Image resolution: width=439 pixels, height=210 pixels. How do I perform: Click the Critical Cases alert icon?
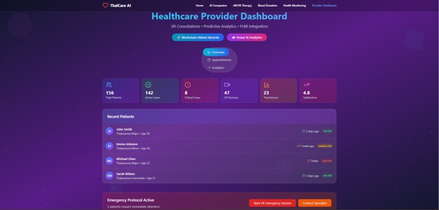point(187,85)
